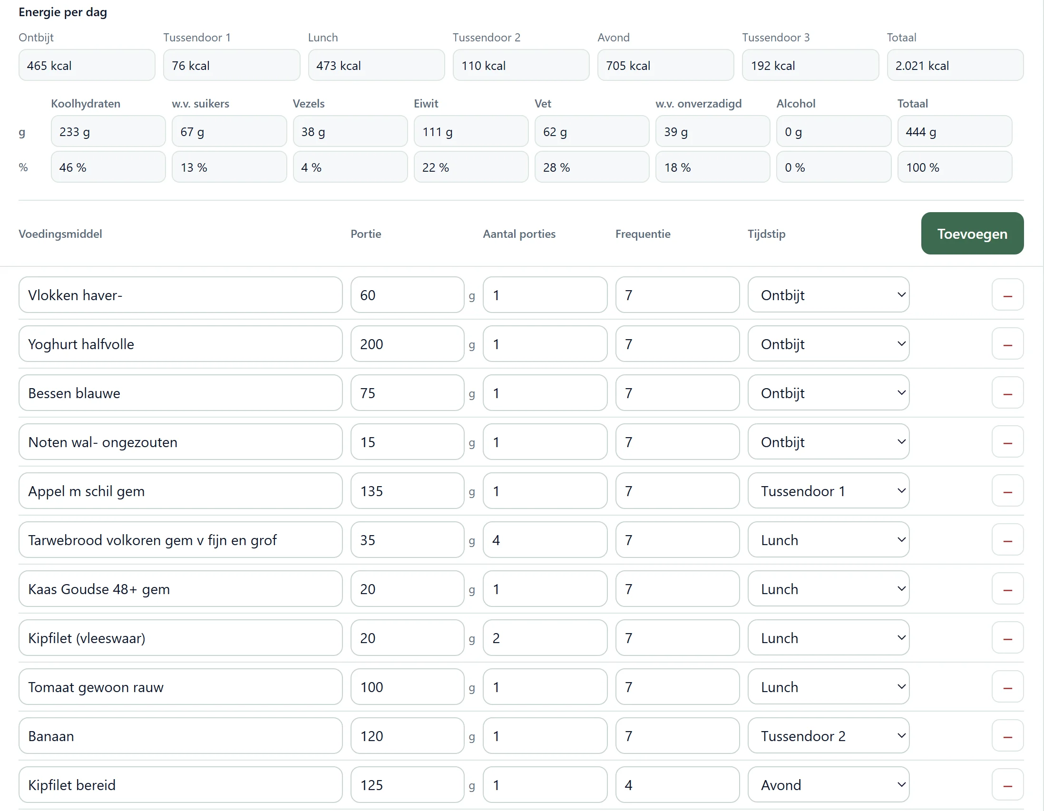The image size is (1044, 811).
Task: Edit the Aantal porties 2 for Kipfilet (vleeswaar)
Action: [545, 638]
